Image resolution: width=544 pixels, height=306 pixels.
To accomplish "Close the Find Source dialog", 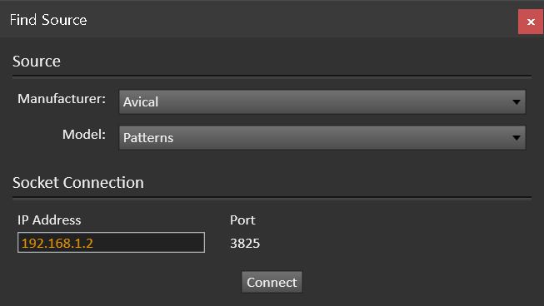I will click(x=531, y=22).
